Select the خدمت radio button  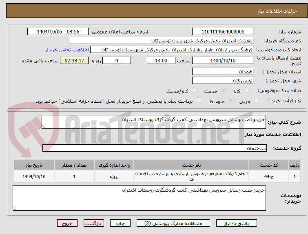223,91
